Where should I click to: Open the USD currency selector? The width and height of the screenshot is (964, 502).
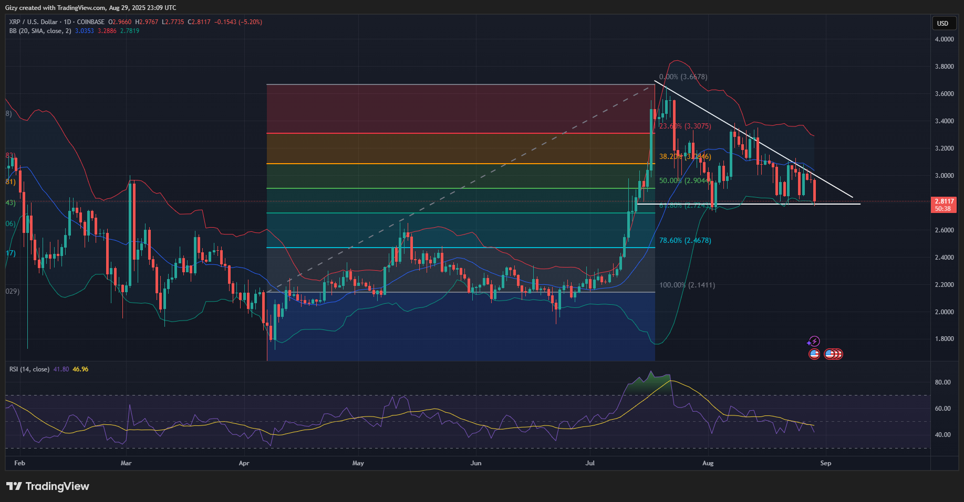(x=942, y=23)
